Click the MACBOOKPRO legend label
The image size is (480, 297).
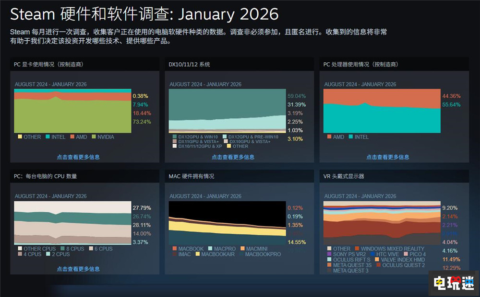point(263,254)
